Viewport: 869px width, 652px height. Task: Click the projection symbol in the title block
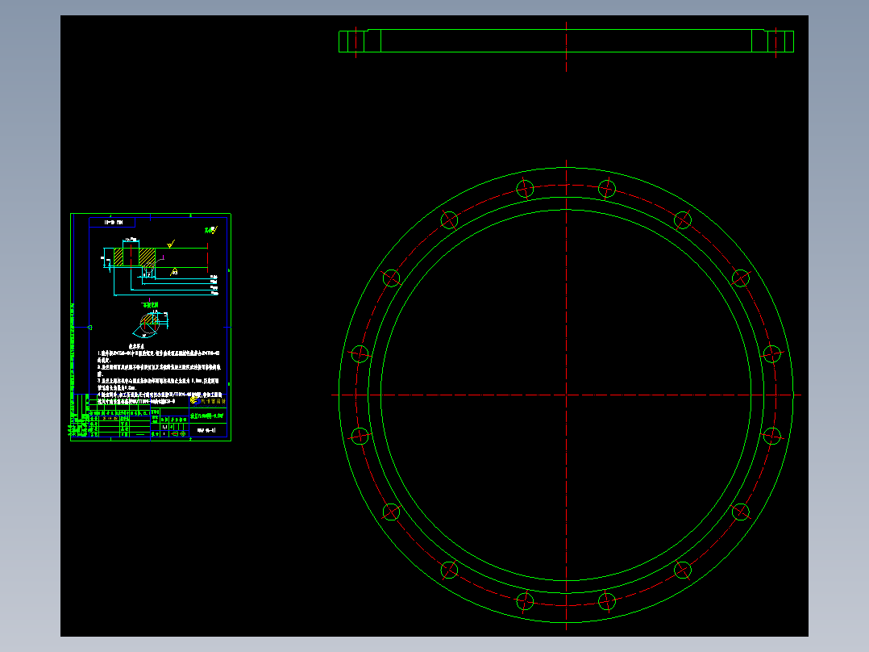pos(178,434)
